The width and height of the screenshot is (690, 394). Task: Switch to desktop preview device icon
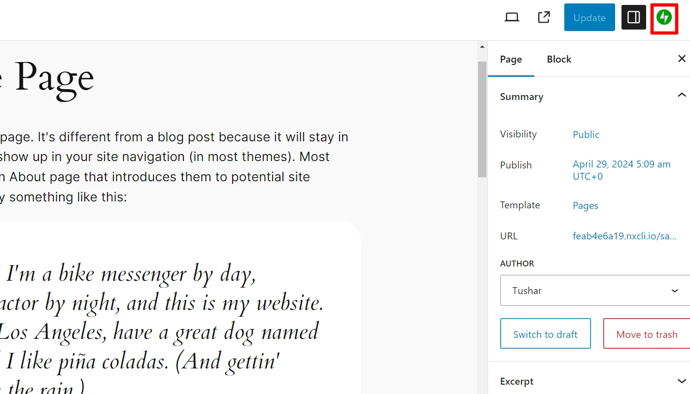[x=512, y=18]
